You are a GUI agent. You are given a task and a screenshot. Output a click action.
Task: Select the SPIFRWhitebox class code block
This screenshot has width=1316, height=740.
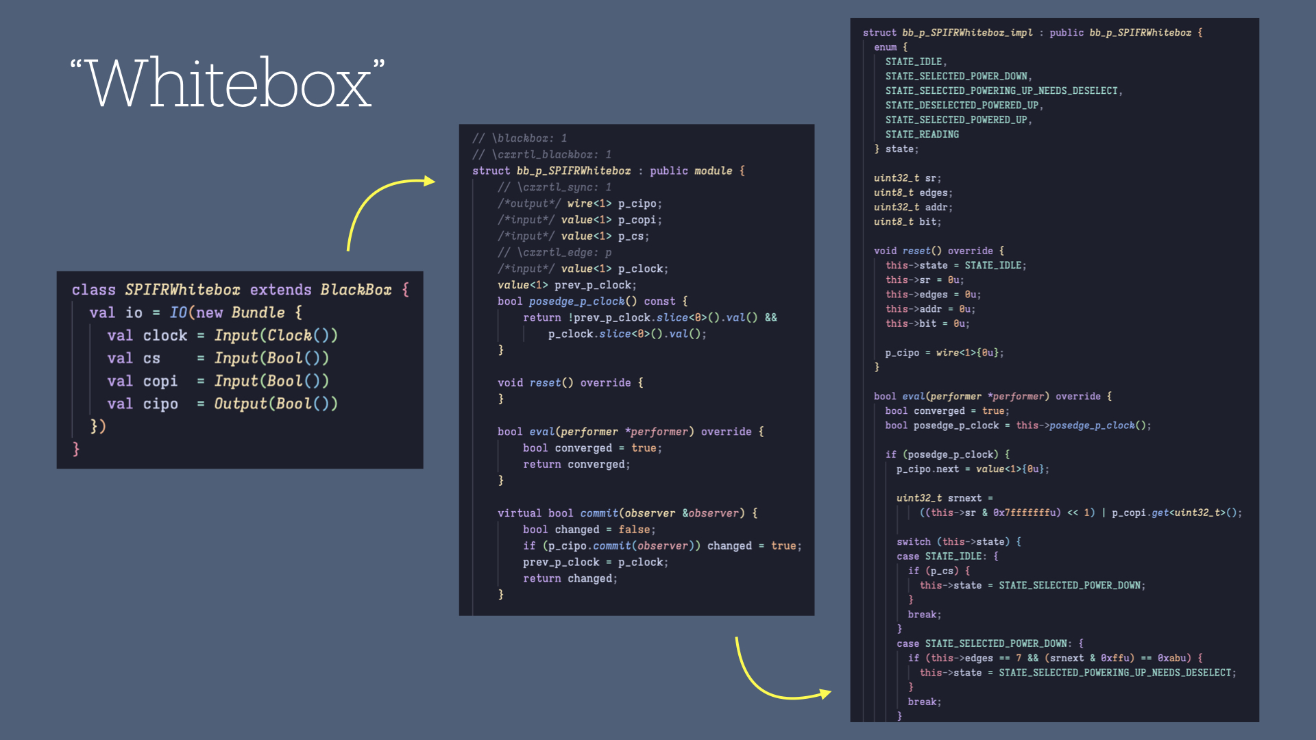tap(239, 370)
